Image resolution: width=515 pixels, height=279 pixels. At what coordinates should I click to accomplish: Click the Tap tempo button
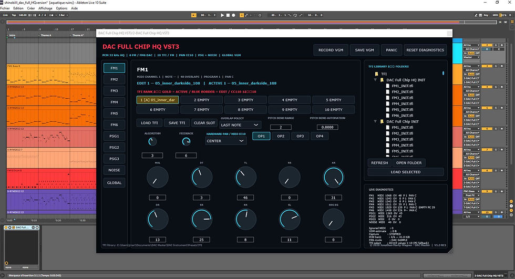[x=14, y=15]
